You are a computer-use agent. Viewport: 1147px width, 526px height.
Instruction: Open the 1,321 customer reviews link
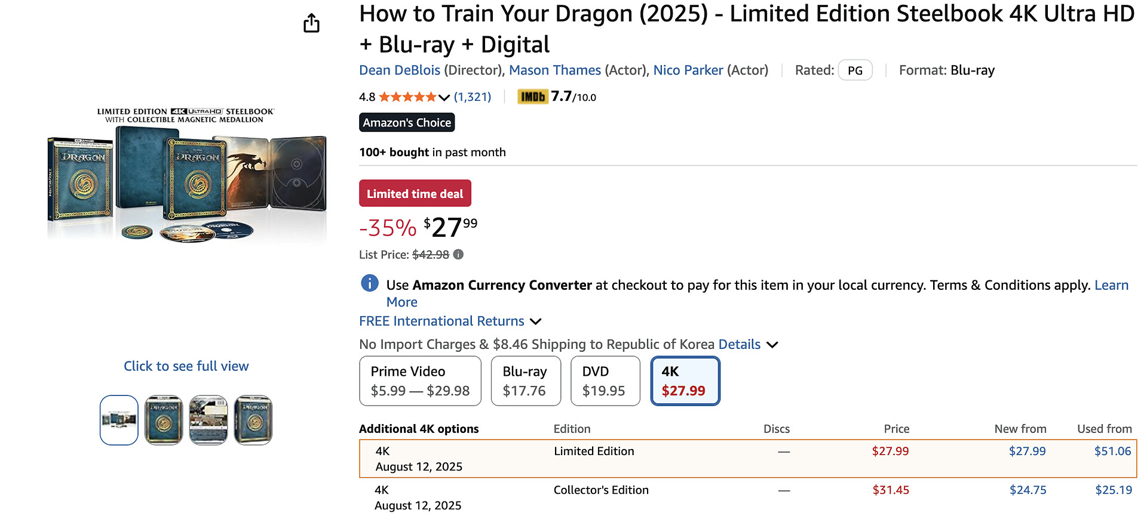coord(472,97)
